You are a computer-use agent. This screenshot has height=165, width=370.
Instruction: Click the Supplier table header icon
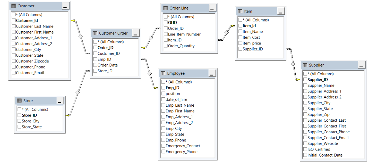coord(305,65)
